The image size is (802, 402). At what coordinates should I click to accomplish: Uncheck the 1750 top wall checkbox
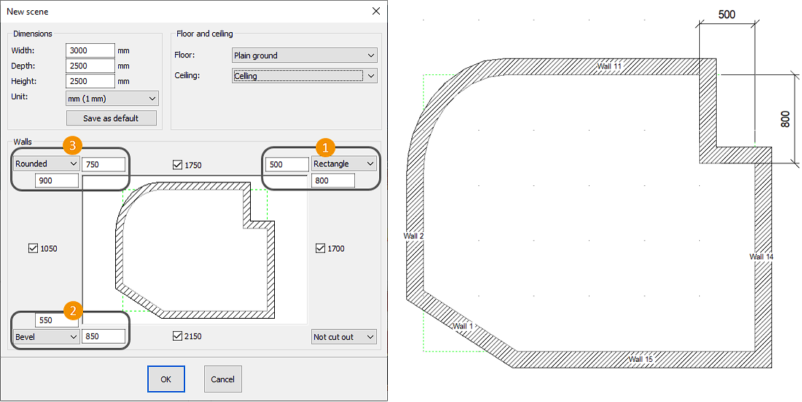pyautogui.click(x=178, y=165)
